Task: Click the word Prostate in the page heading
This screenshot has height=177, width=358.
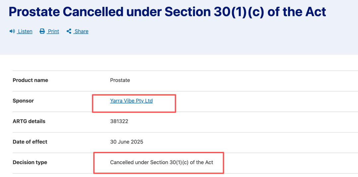Action: [x=34, y=12]
